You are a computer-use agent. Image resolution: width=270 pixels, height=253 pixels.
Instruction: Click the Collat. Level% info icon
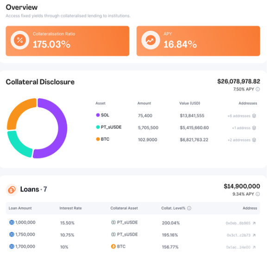tap(189, 208)
